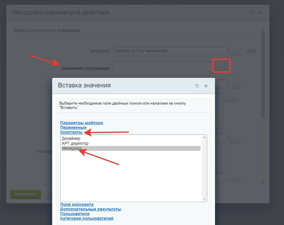This screenshot has height=225, width=284.
Task: Expand the Пользователи section
Action: pos(75,214)
